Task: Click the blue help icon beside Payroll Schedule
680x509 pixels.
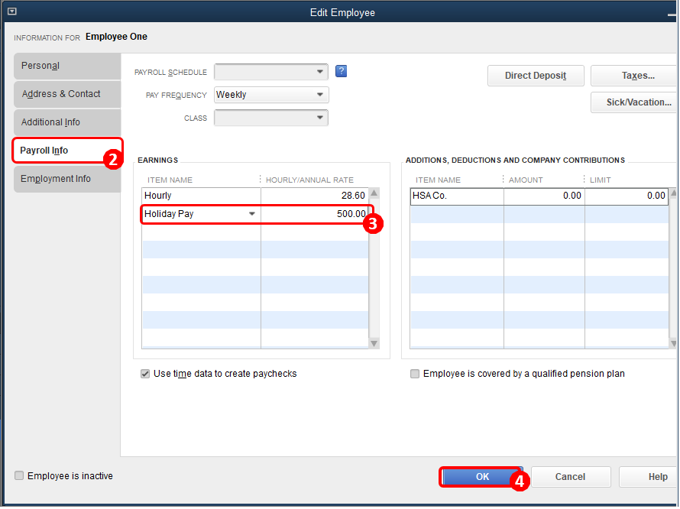Action: point(342,72)
